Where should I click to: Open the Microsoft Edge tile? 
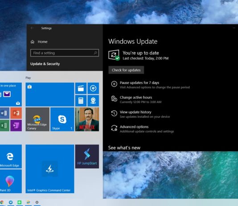(11, 157)
